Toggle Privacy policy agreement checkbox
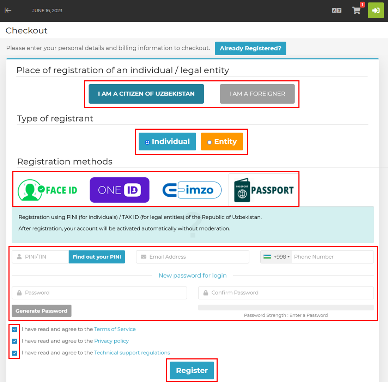The height and width of the screenshot is (382, 388). point(14,341)
